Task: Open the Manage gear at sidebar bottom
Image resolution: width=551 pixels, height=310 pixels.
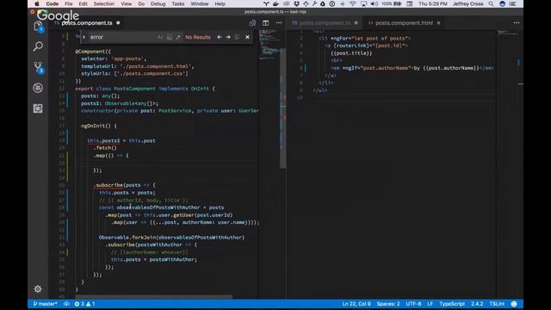Action: click(x=38, y=289)
